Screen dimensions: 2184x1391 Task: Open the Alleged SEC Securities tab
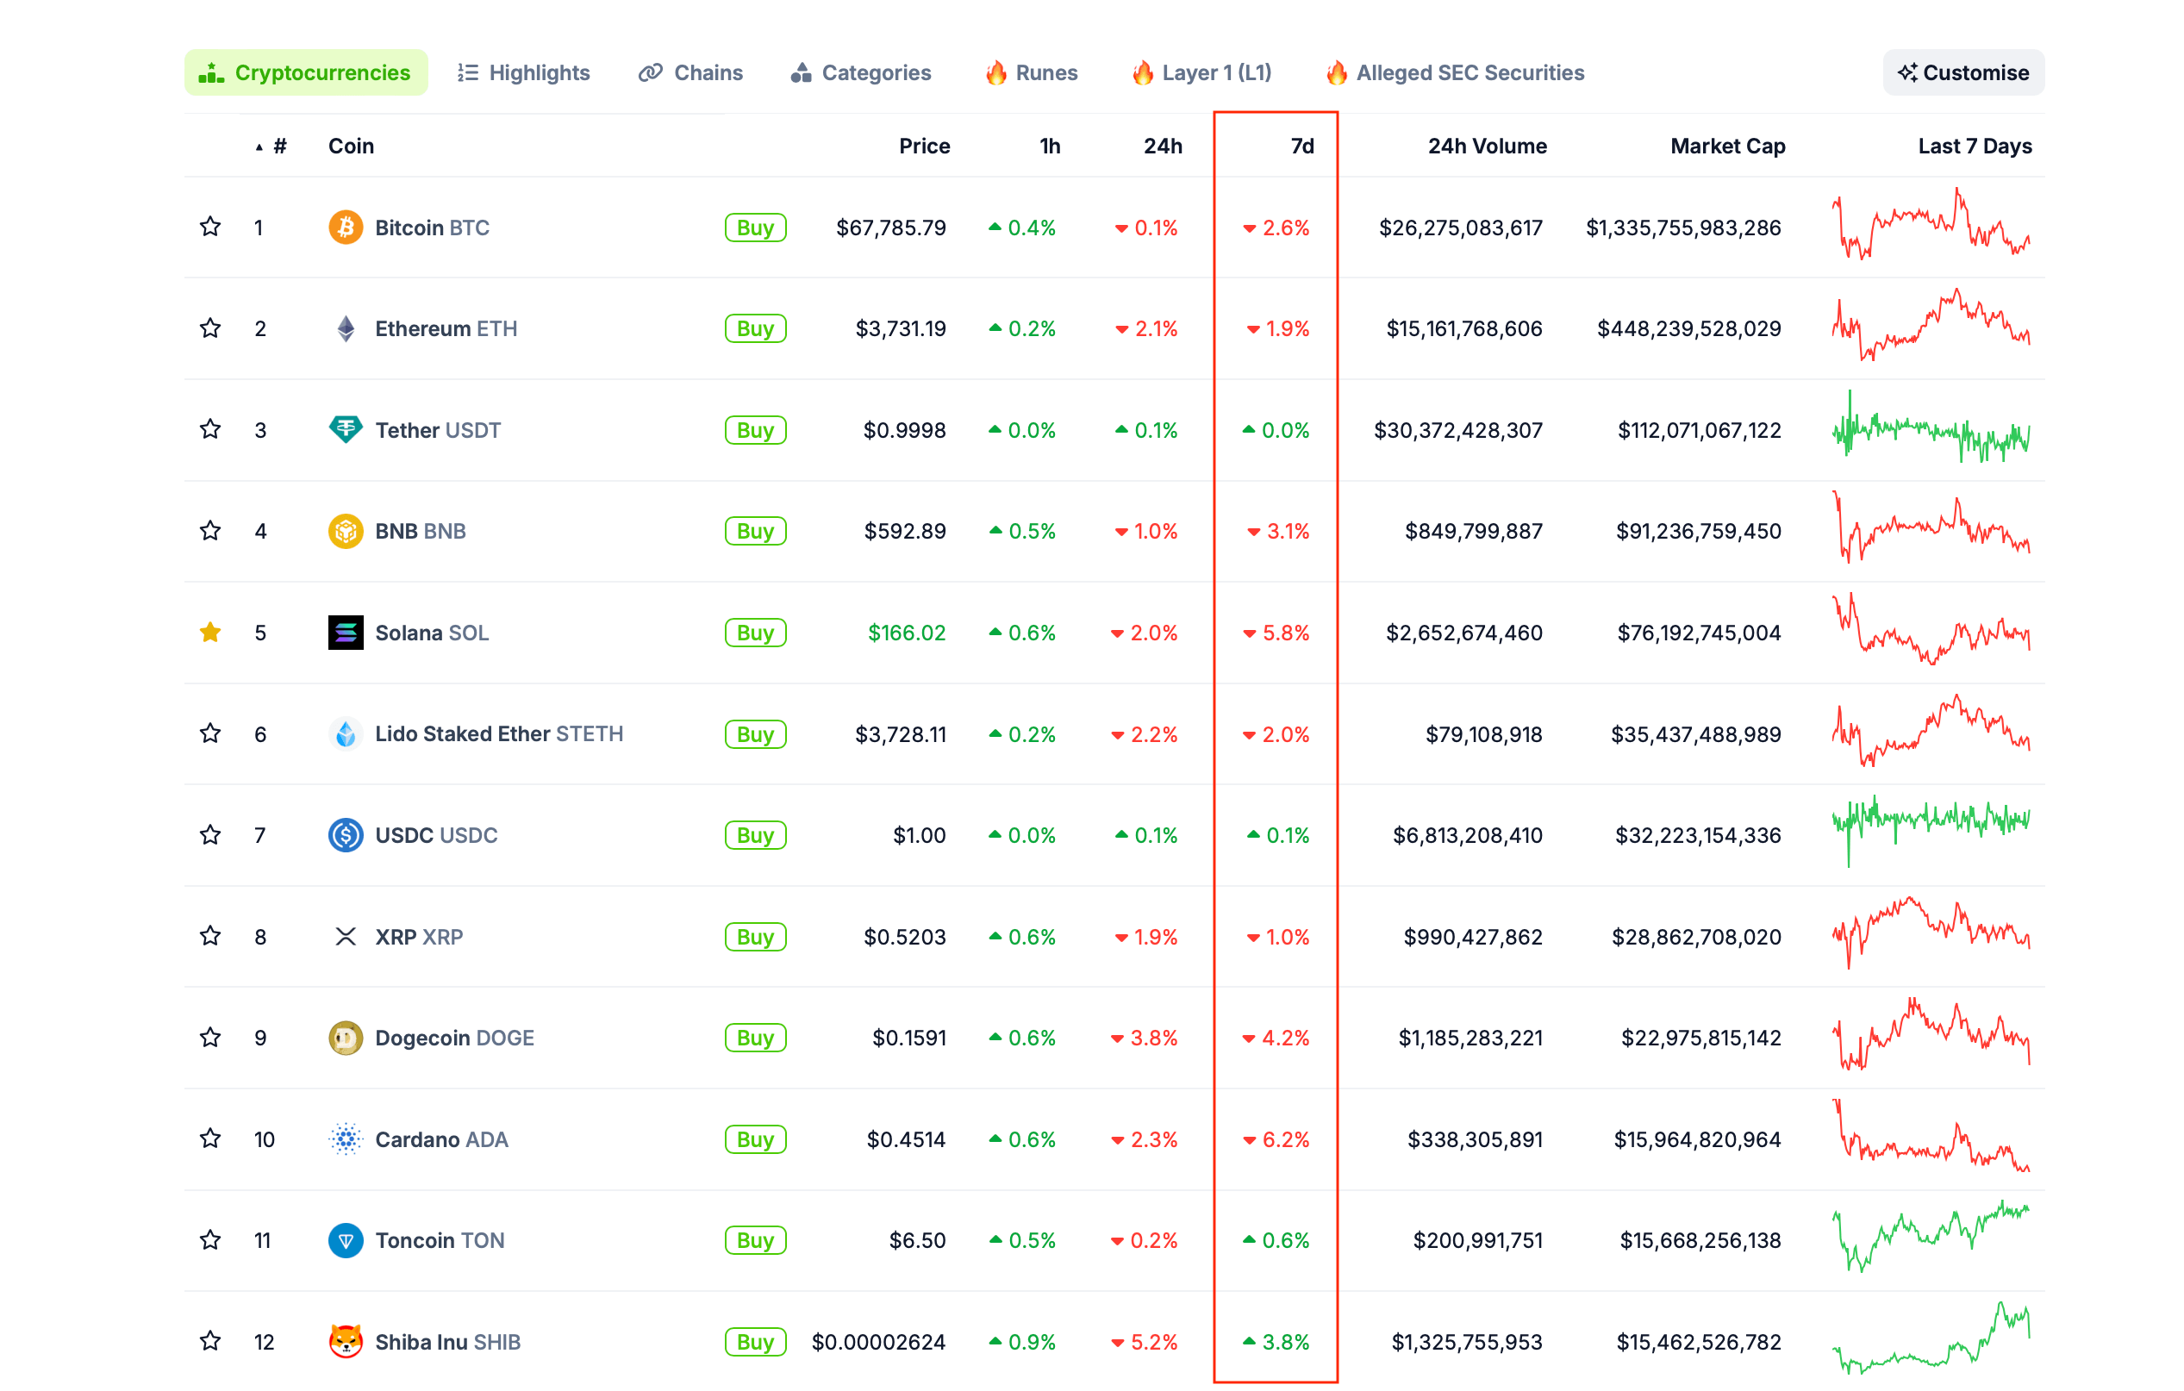(x=1455, y=72)
